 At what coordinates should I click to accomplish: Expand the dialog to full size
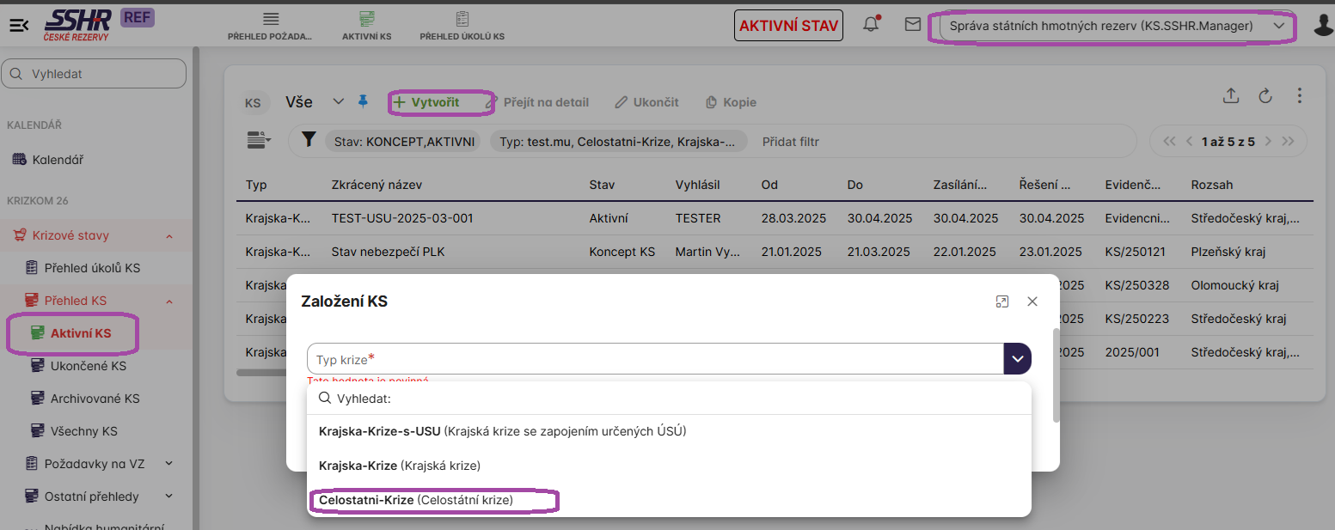click(1001, 302)
